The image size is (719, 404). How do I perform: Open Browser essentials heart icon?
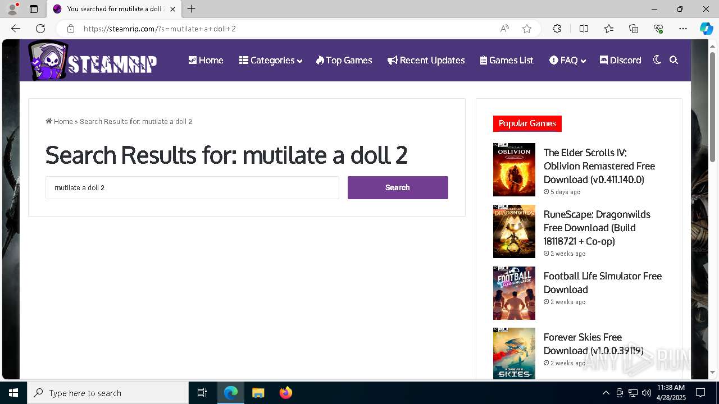click(658, 29)
